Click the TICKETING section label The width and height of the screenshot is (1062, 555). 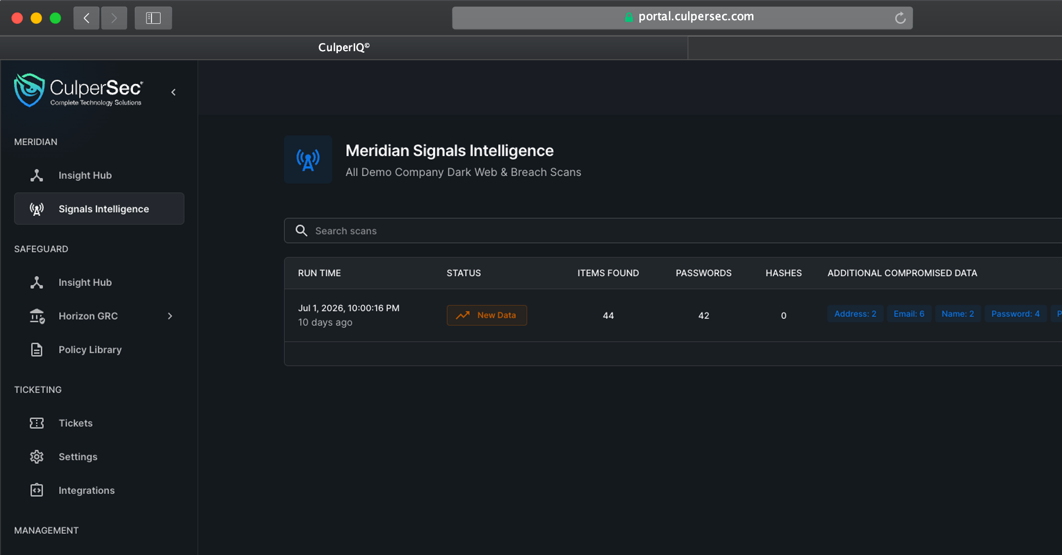tap(38, 390)
